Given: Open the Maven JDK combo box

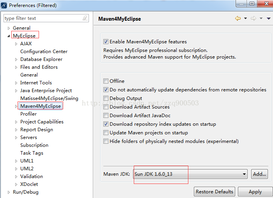Looking at the screenshot, I should click(190, 174).
